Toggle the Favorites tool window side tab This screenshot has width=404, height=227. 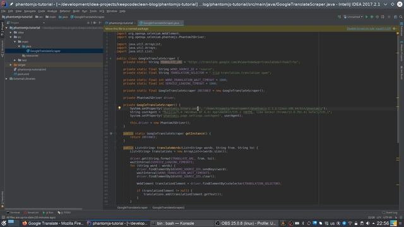point(2,199)
